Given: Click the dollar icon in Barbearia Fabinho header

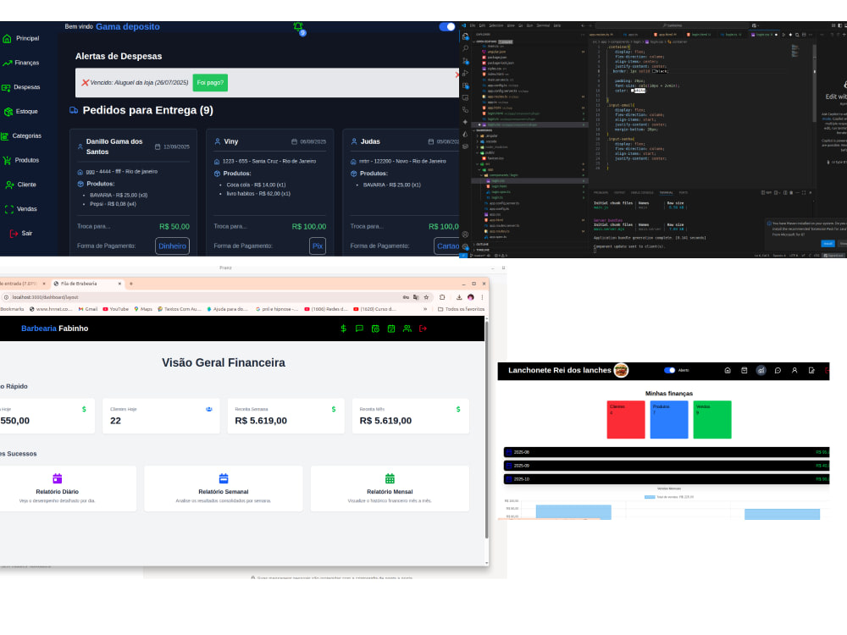Looking at the screenshot, I should [344, 329].
